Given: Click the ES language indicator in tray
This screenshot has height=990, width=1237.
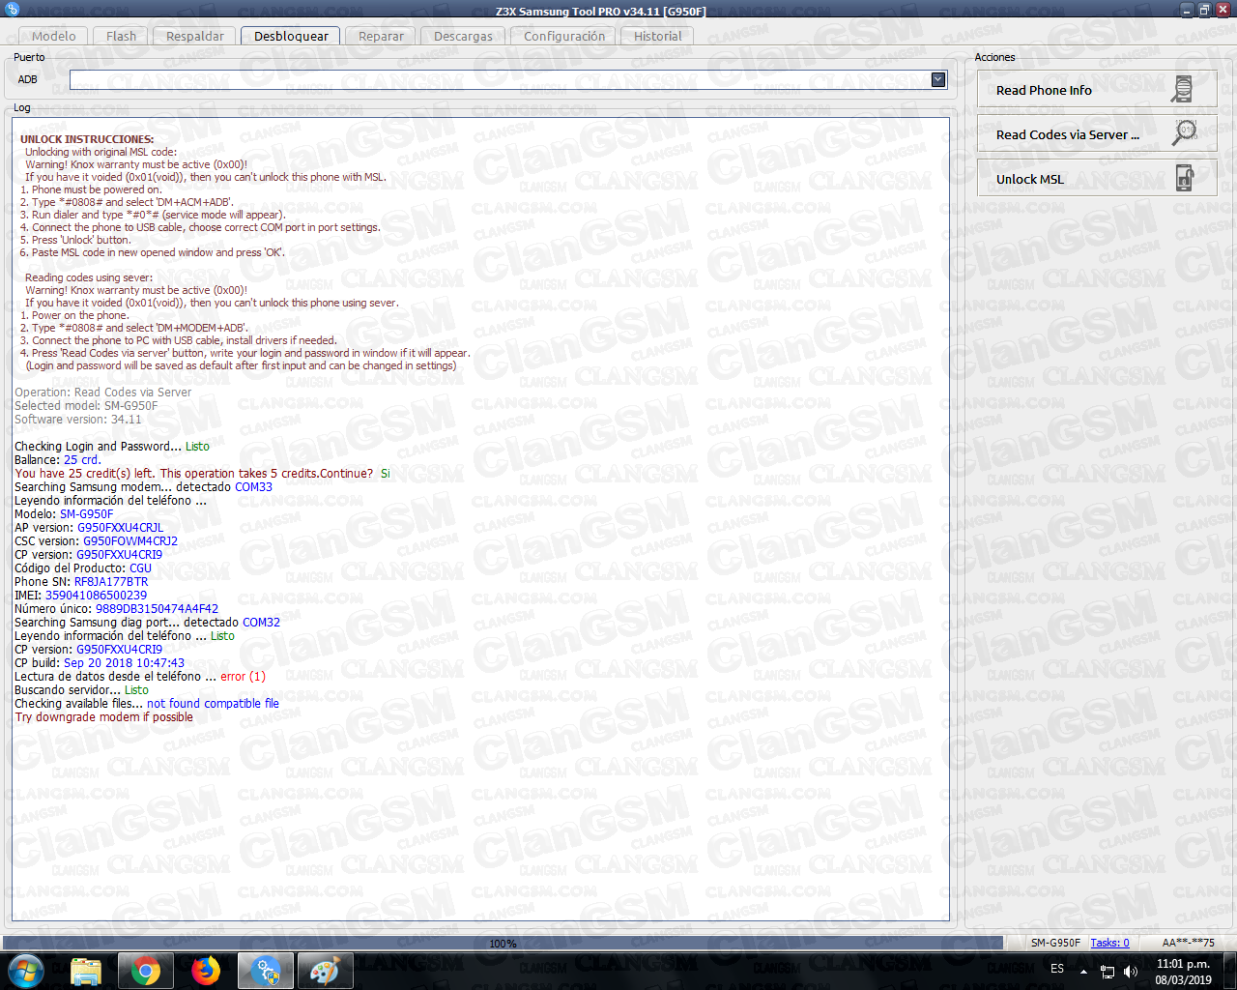Looking at the screenshot, I should (x=1057, y=969).
